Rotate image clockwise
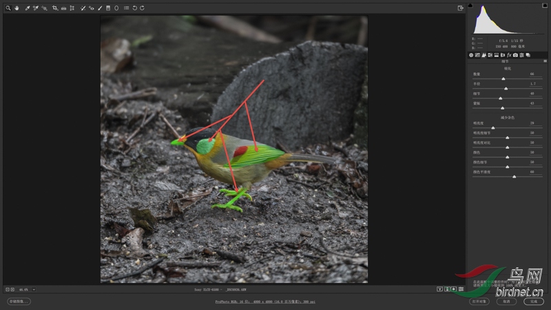The image size is (551, 310). [143, 8]
